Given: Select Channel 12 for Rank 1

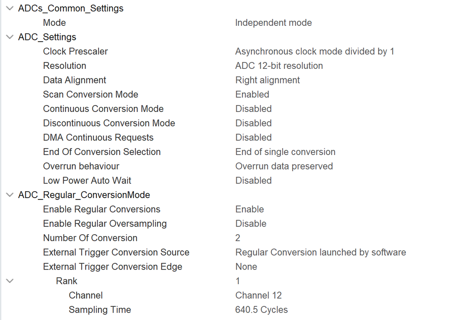Looking at the screenshot, I should pos(258,295).
